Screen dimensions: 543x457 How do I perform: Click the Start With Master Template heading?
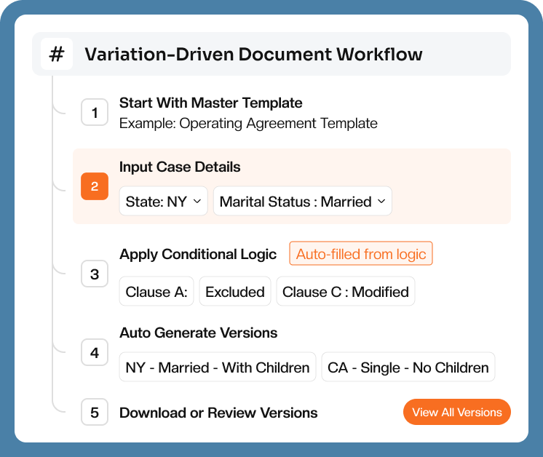click(x=210, y=103)
